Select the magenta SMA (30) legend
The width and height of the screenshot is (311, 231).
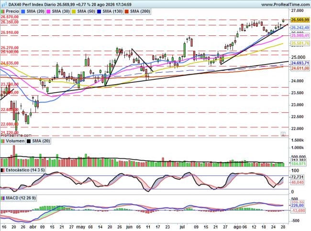pos(58,11)
